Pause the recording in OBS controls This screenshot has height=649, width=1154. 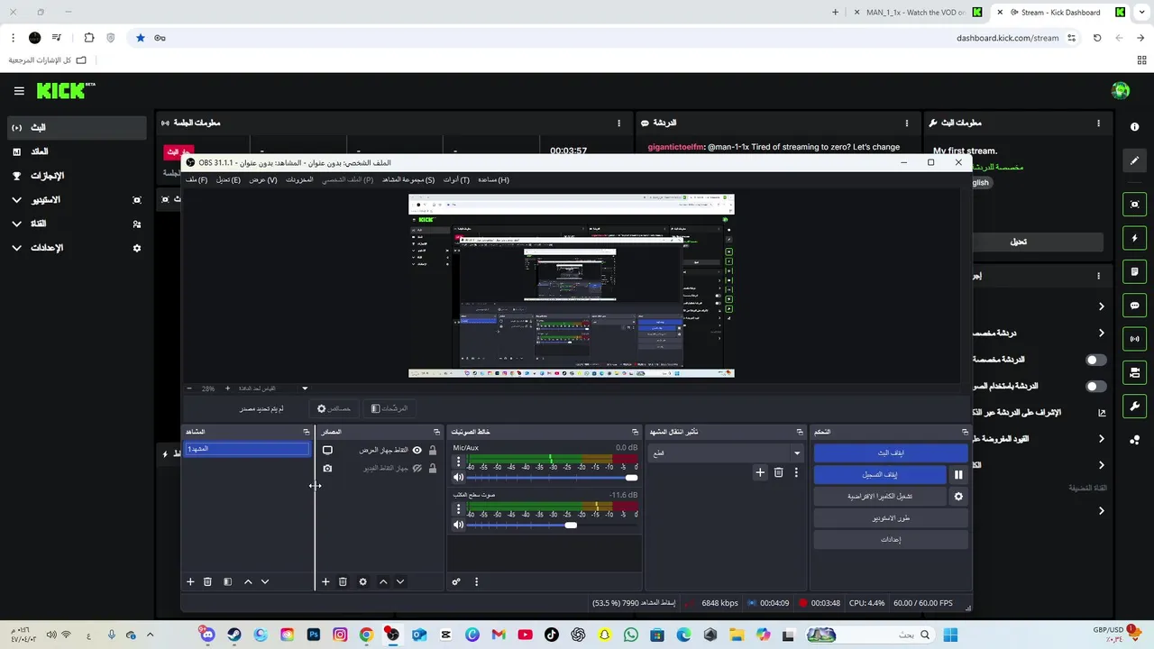958,474
